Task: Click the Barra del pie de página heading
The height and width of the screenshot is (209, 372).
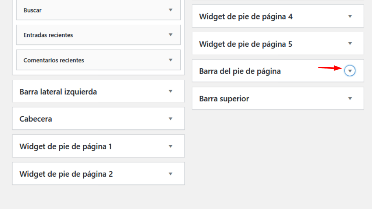Action: [x=240, y=71]
